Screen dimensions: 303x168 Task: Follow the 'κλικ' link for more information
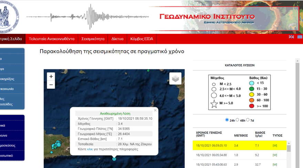[90, 149]
